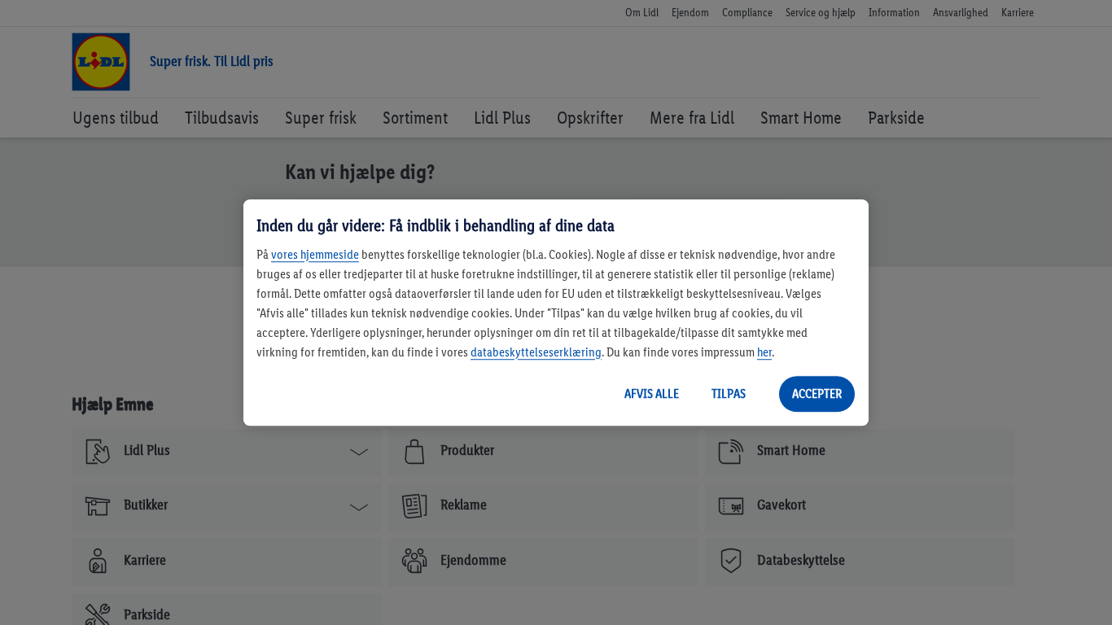This screenshot has height=625, width=1112.
Task: Click the Ejendomme people icon
Action: [x=414, y=561]
